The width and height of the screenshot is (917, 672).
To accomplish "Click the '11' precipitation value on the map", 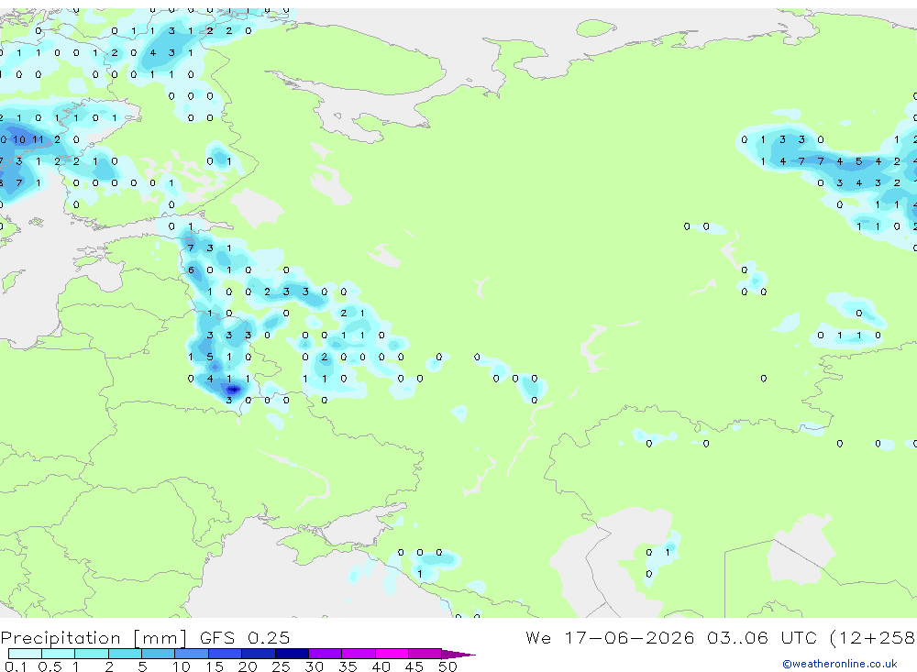I will tap(38, 139).
